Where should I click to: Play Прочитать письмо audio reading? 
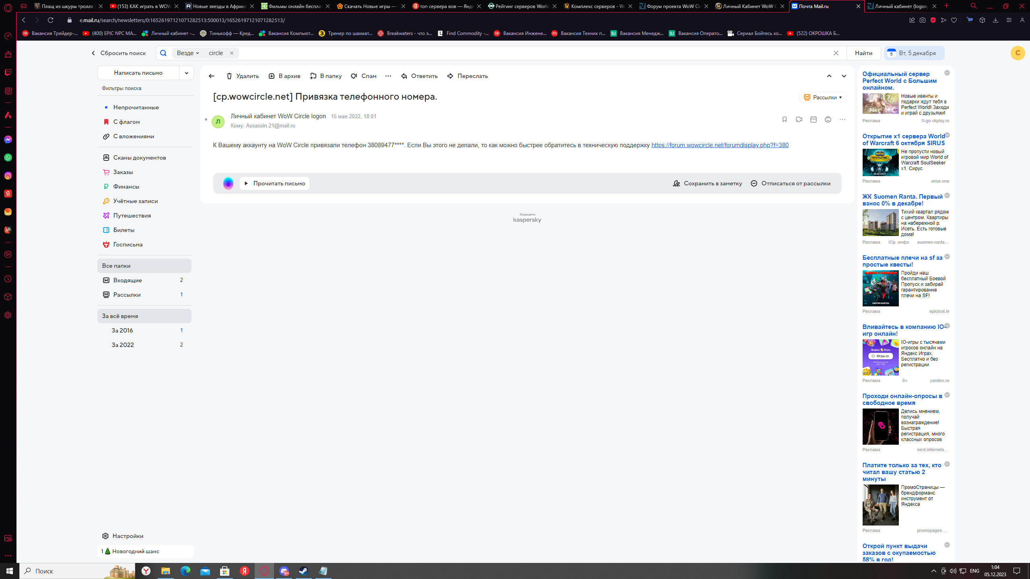click(275, 183)
